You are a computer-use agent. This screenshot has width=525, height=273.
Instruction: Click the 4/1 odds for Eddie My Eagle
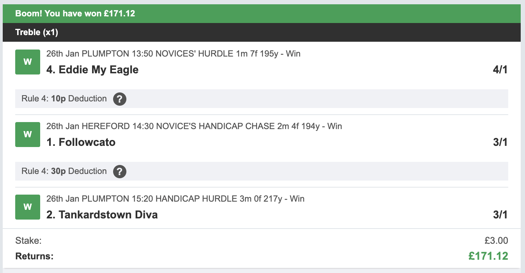pos(500,70)
